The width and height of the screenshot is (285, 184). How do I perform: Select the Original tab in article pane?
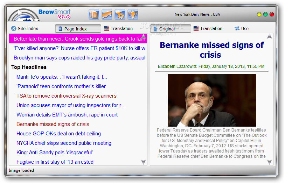tap(170, 29)
